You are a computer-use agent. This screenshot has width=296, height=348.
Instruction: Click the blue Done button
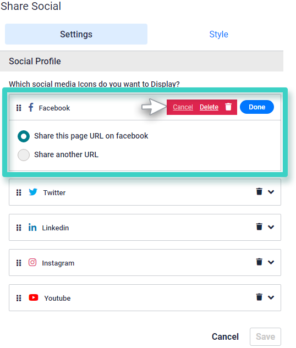[x=257, y=107]
